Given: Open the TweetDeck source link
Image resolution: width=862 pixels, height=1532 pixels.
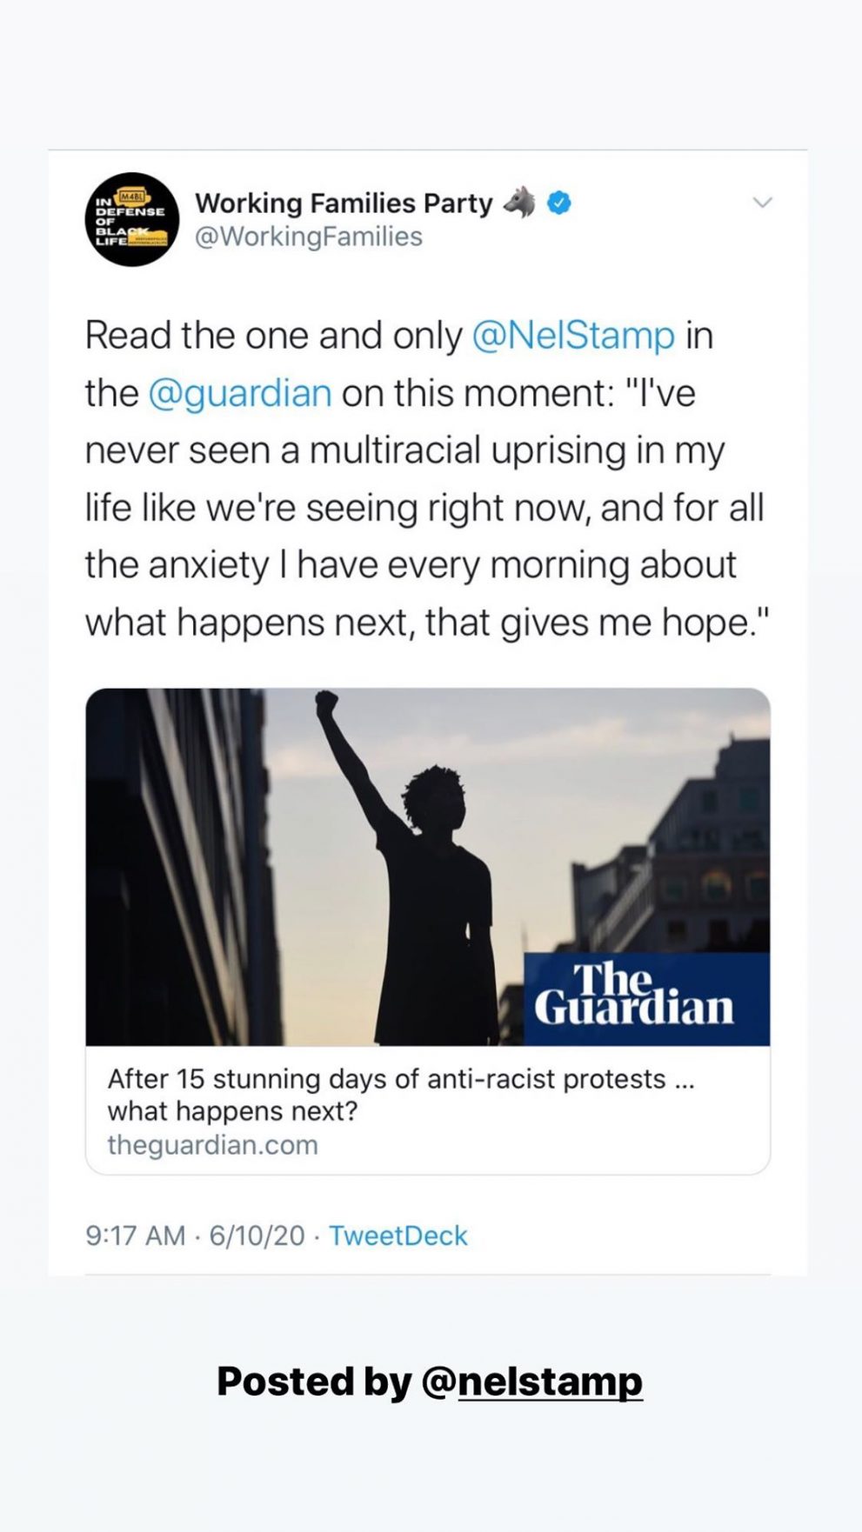Looking at the screenshot, I should (x=398, y=1236).
